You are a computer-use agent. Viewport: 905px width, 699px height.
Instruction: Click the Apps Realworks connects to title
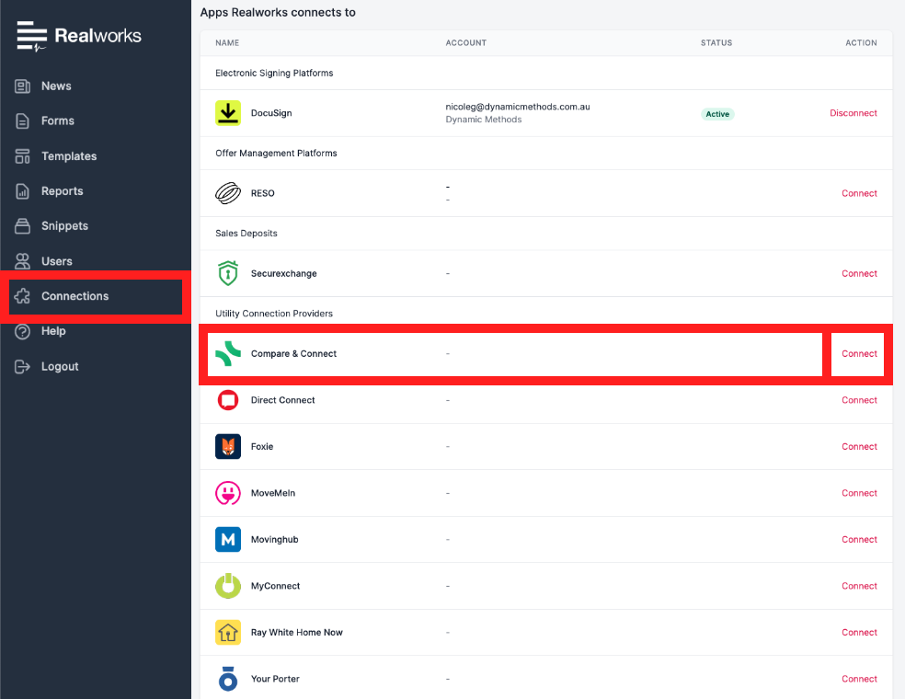point(278,13)
